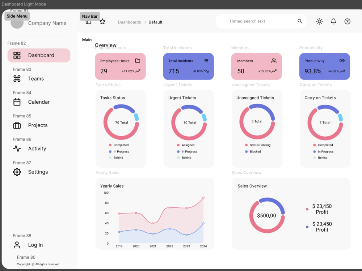Click the pink Profit legend dot
362x271 pixels.
307,209
